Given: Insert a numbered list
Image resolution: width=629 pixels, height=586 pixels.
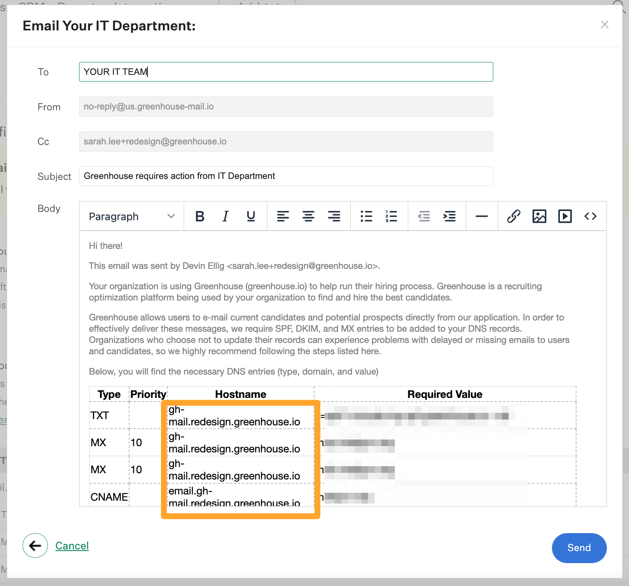Looking at the screenshot, I should tap(391, 216).
